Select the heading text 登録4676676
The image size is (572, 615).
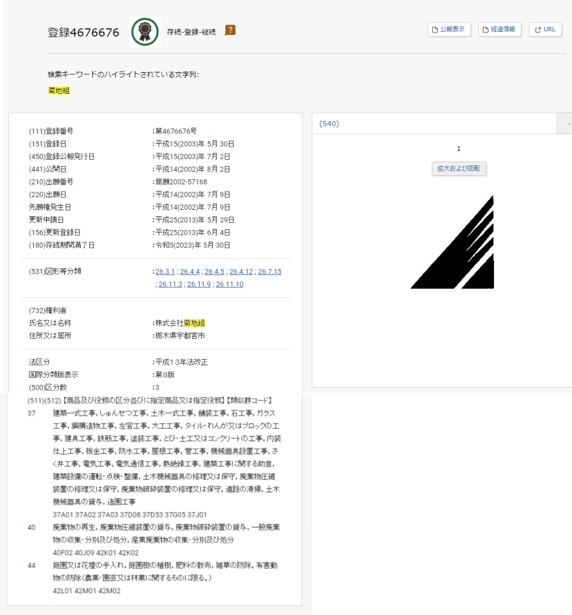pos(83,32)
